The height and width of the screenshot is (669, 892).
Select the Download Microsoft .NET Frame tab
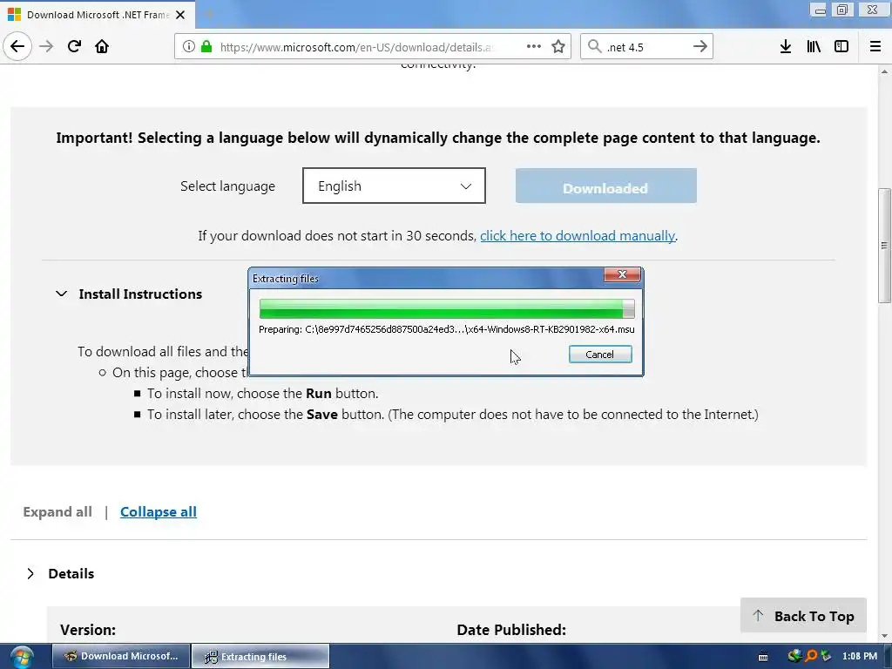pyautogui.click(x=98, y=15)
